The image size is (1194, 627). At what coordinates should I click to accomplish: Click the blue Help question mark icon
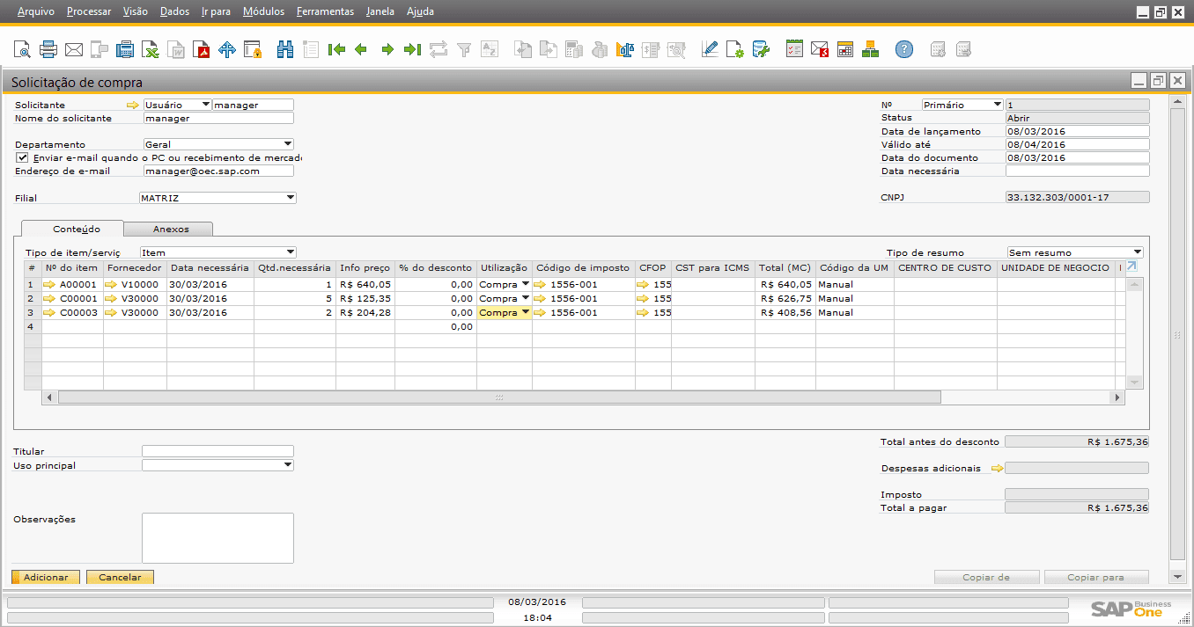903,49
